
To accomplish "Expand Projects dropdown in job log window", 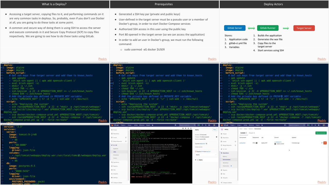I will coord(123,125).
